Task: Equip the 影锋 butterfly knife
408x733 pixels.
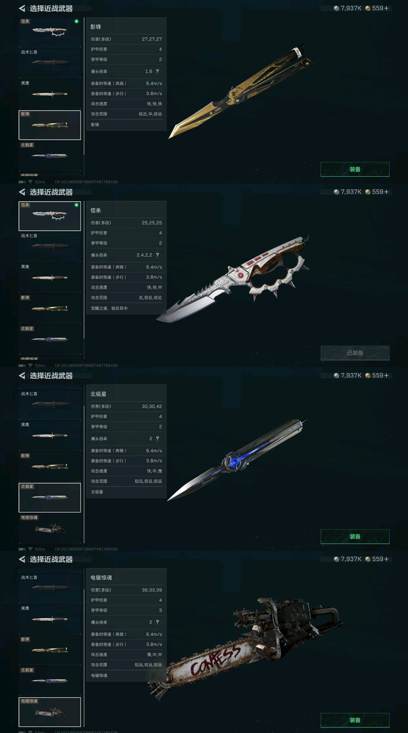Action: tap(355, 169)
